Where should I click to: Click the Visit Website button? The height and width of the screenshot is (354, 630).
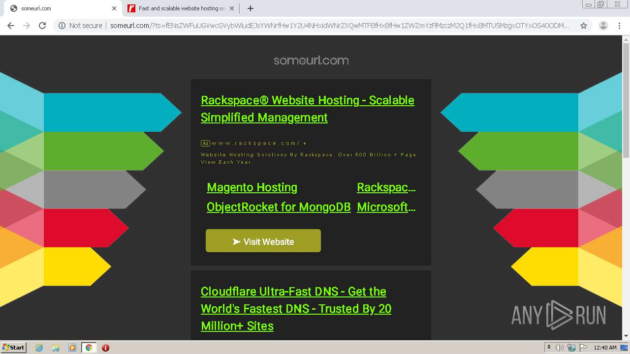click(x=263, y=241)
